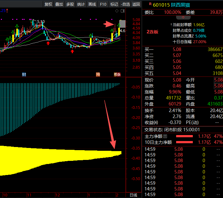Viewport: 223px width, 198px height.
Task: Click the 财 financial marker on the chart
Action: tap(24, 75)
